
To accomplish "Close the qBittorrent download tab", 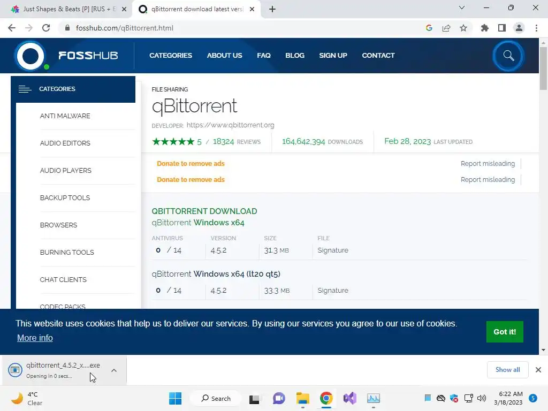I will click(x=252, y=9).
